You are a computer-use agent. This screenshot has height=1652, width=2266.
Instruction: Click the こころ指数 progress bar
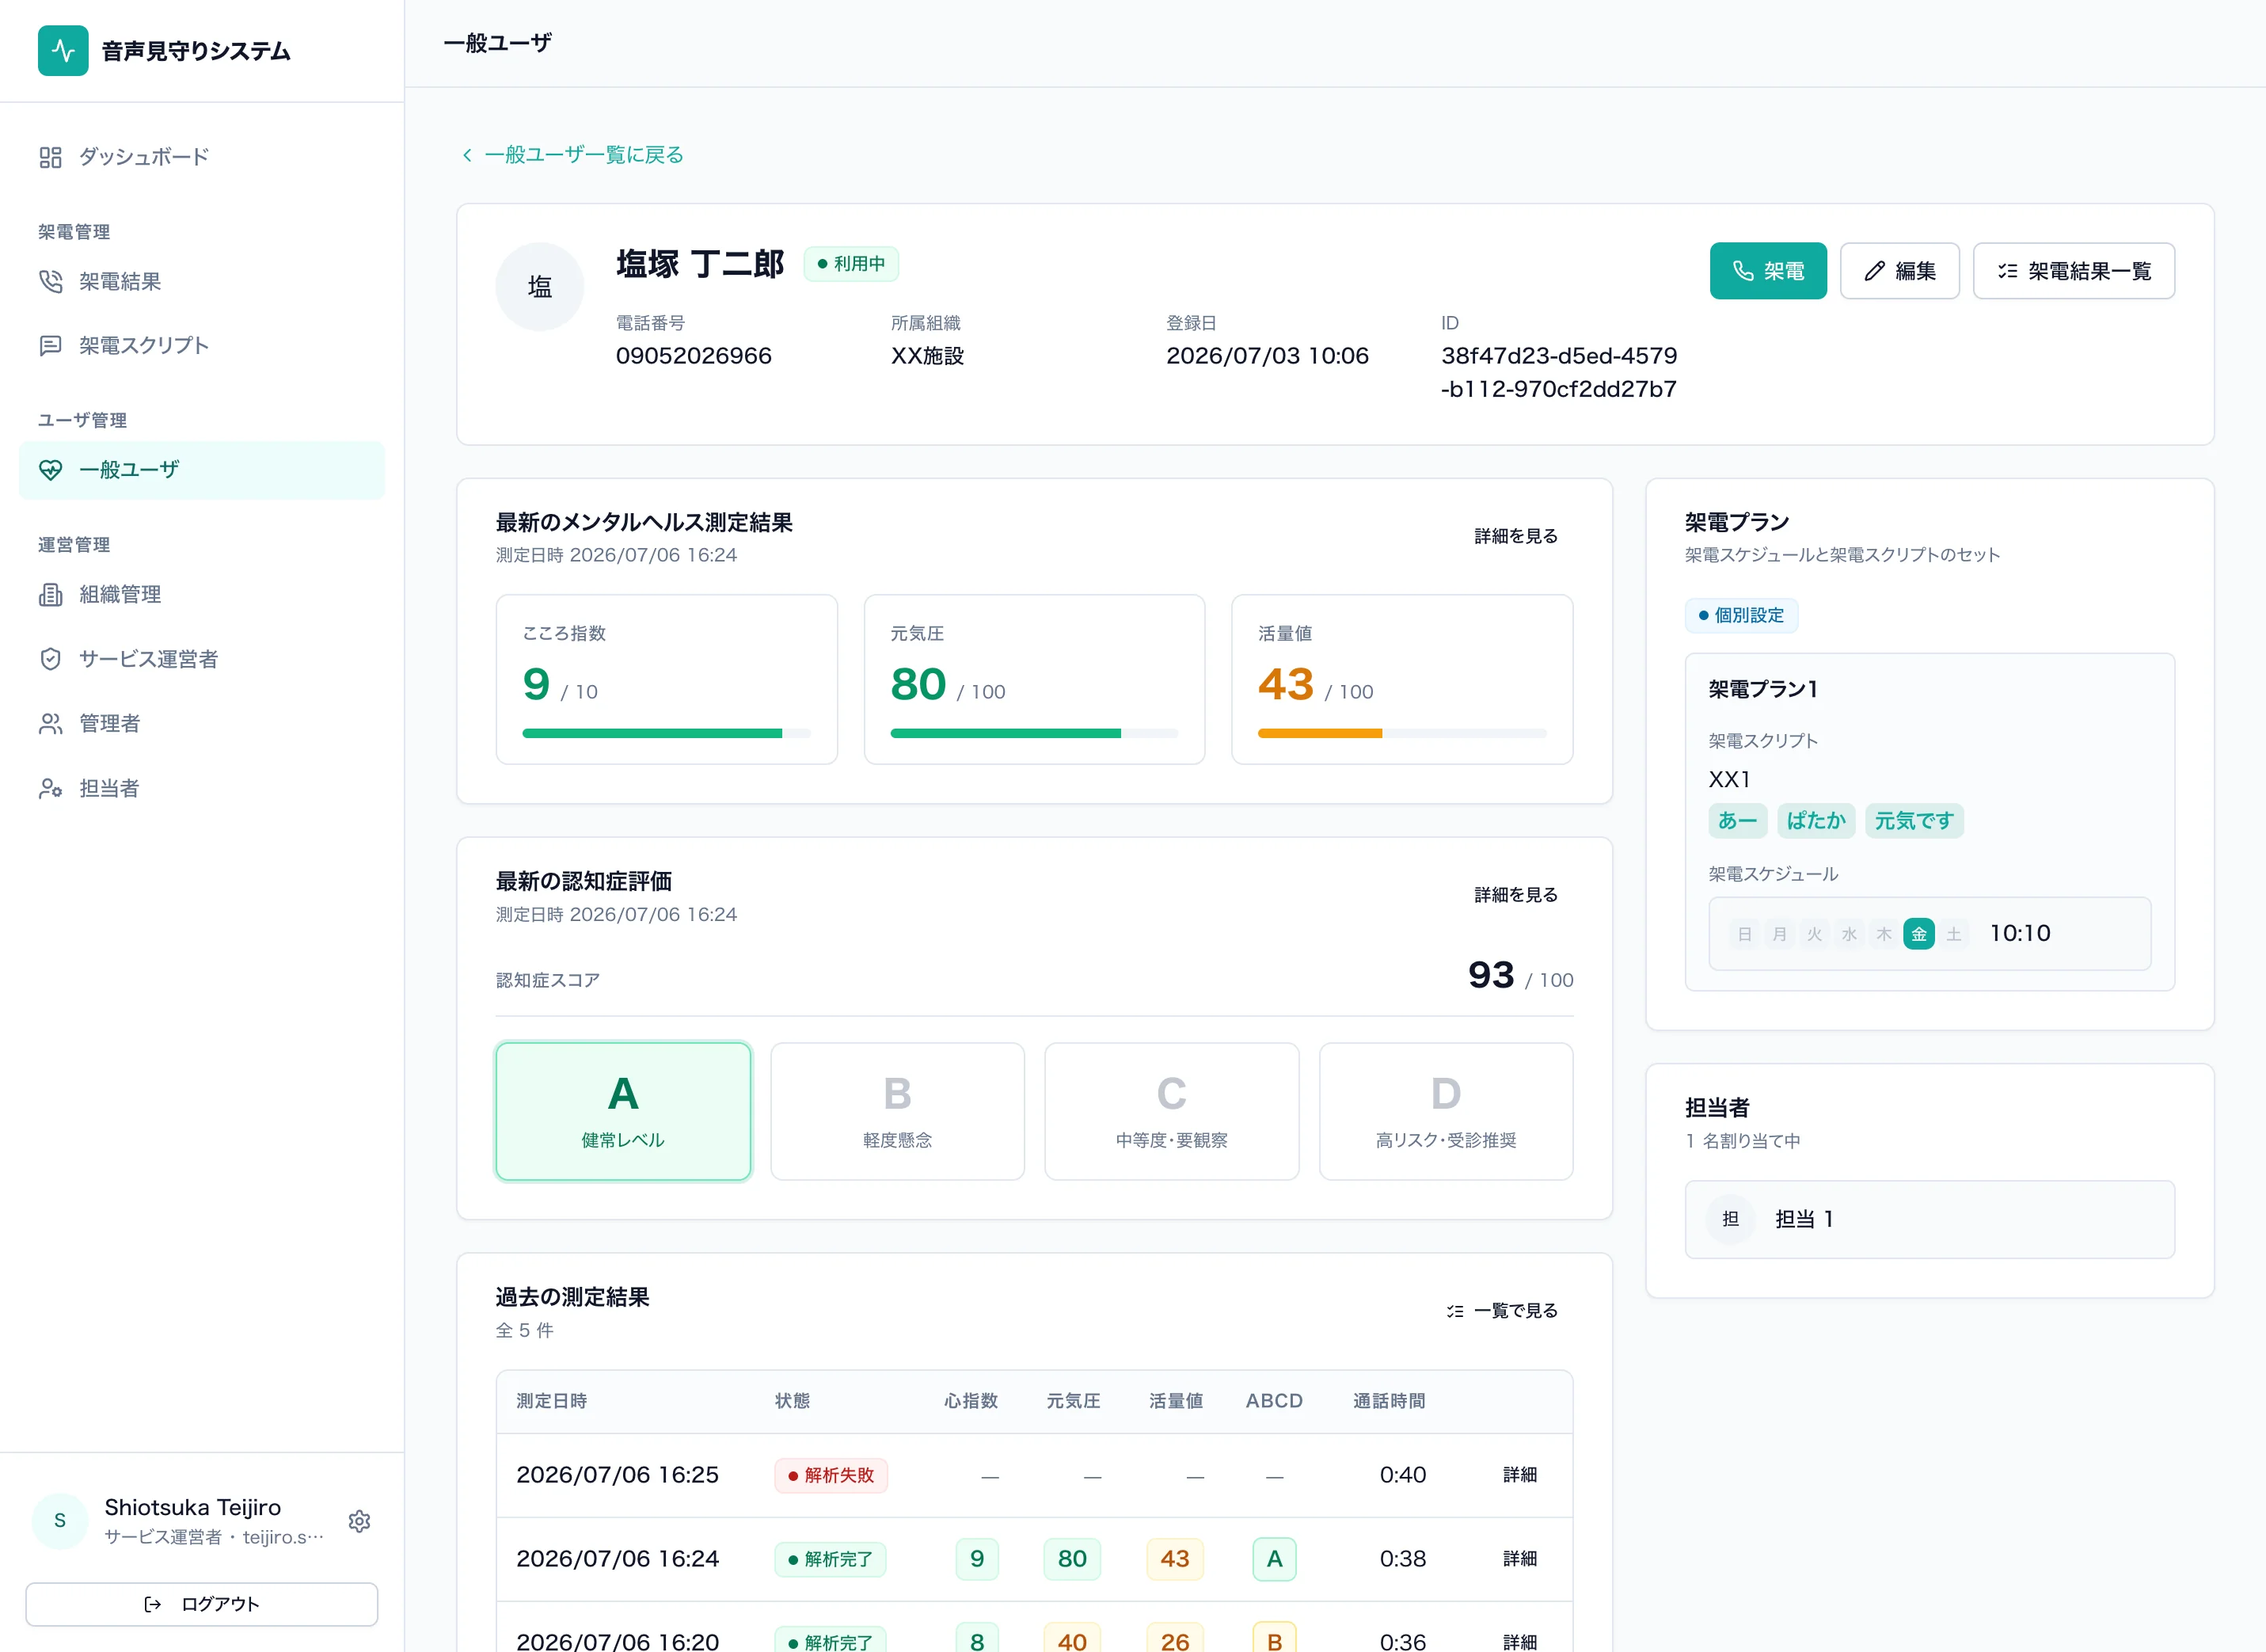667,734
